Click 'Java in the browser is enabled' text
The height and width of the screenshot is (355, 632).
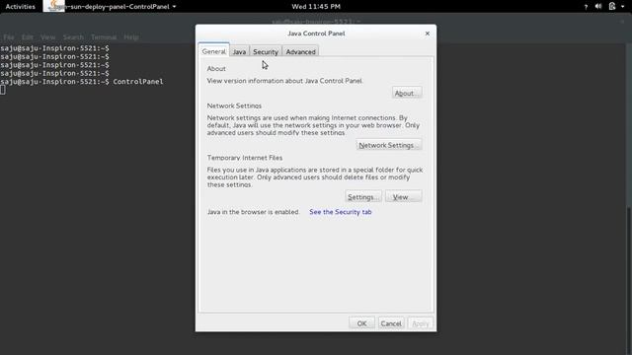pyautogui.click(x=253, y=212)
